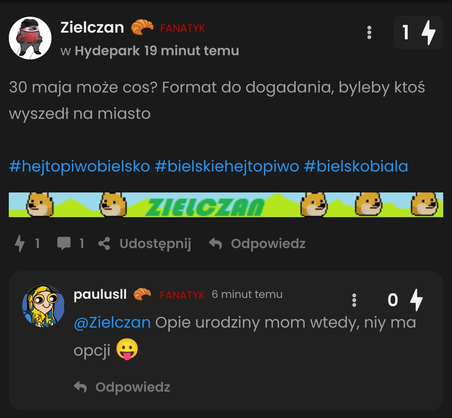Open the three-dot menu on paulusll's comment
452x418 pixels.
point(354,300)
